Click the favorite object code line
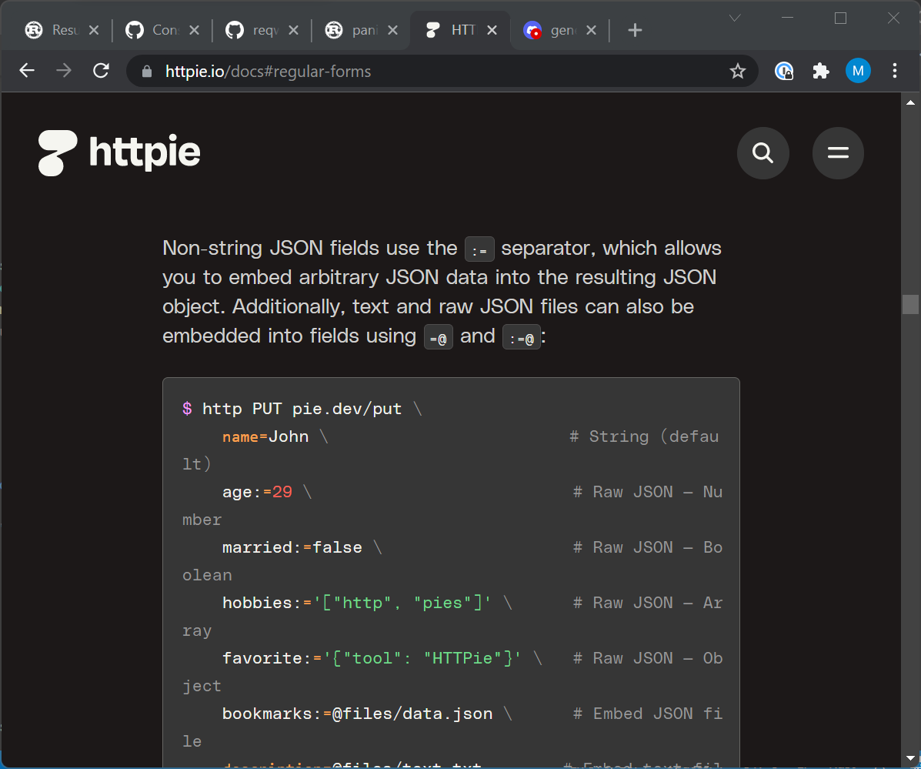The height and width of the screenshot is (769, 921). coord(372,658)
